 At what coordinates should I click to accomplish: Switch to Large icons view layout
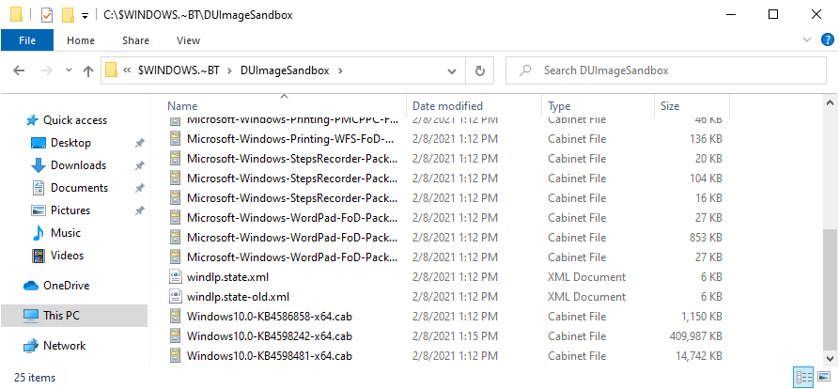pos(825,377)
